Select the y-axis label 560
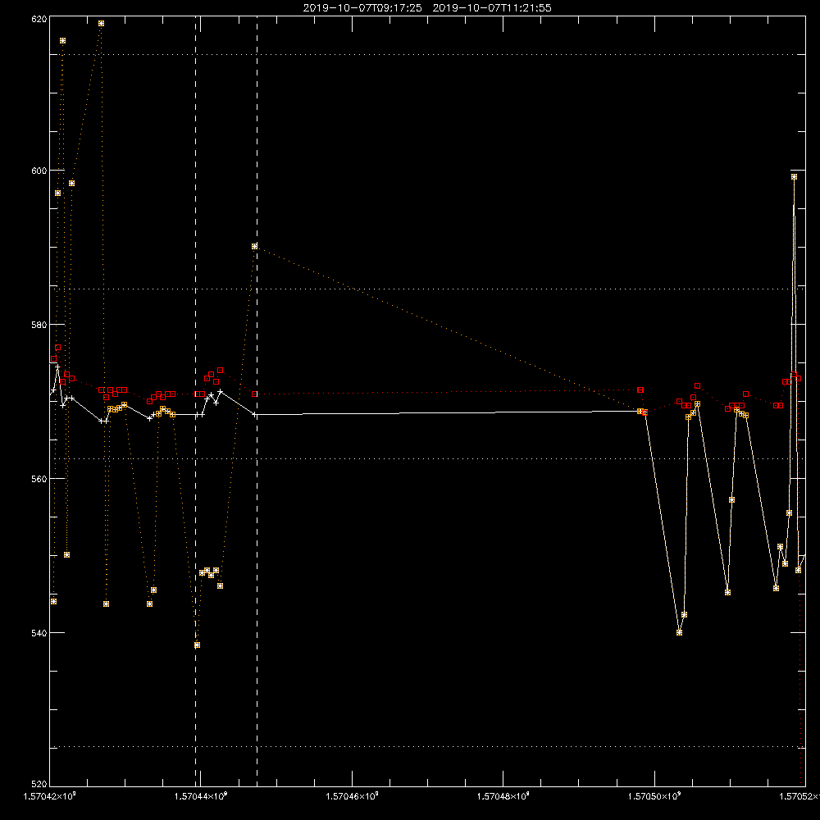 [x=39, y=479]
